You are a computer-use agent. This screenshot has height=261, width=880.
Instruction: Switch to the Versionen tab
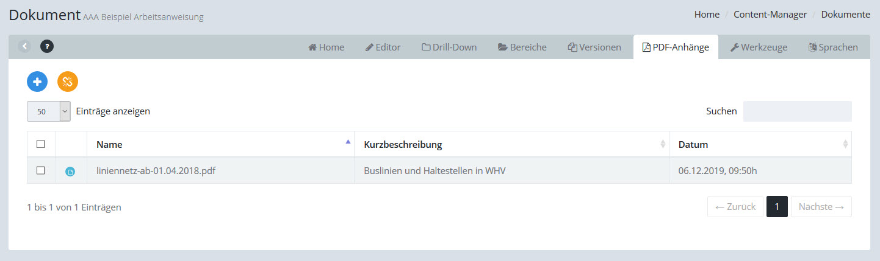point(594,47)
